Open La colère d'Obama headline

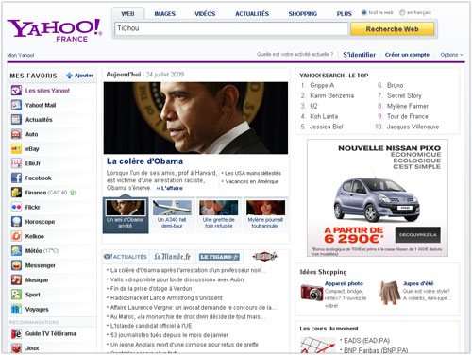[144, 161]
